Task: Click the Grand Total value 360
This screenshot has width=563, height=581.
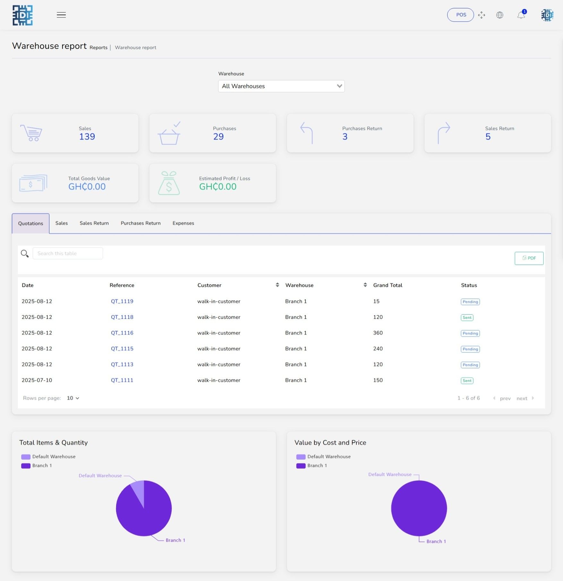Action: (378, 333)
